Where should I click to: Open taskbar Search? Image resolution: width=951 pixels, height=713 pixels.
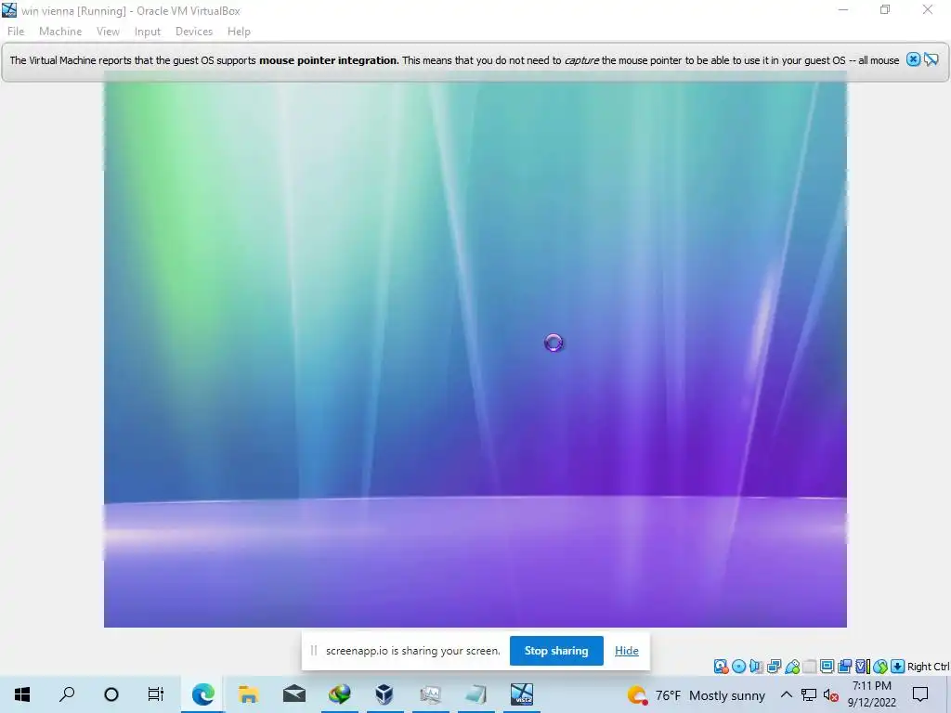tap(67, 694)
